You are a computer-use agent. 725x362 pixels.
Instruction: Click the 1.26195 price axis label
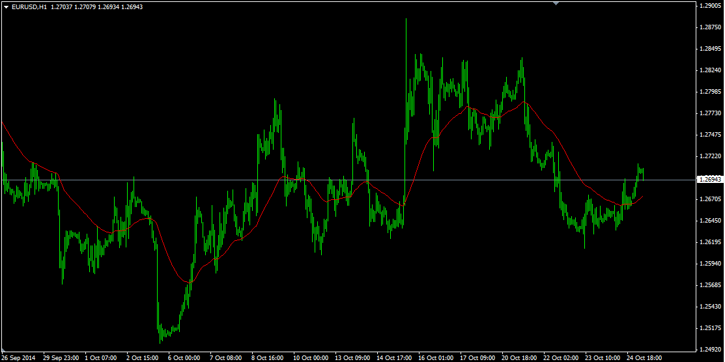709,242
